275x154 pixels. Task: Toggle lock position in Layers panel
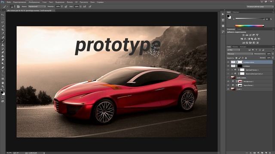coord(242,58)
